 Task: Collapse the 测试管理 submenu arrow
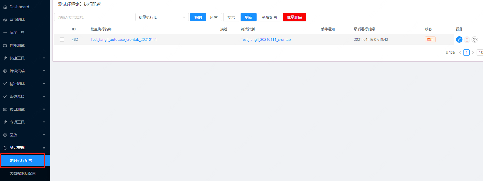click(x=44, y=148)
